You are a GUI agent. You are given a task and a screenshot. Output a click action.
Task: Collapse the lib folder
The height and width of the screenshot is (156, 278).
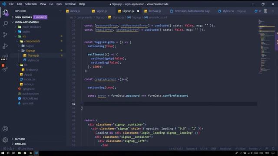pyautogui.click(x=26, y=65)
